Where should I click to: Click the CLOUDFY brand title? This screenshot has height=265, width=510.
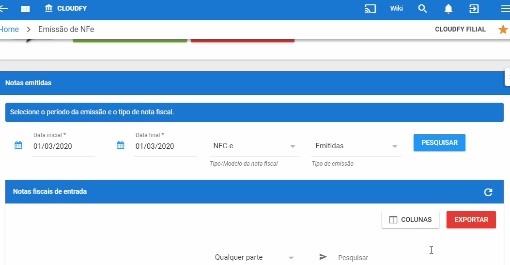72,8
